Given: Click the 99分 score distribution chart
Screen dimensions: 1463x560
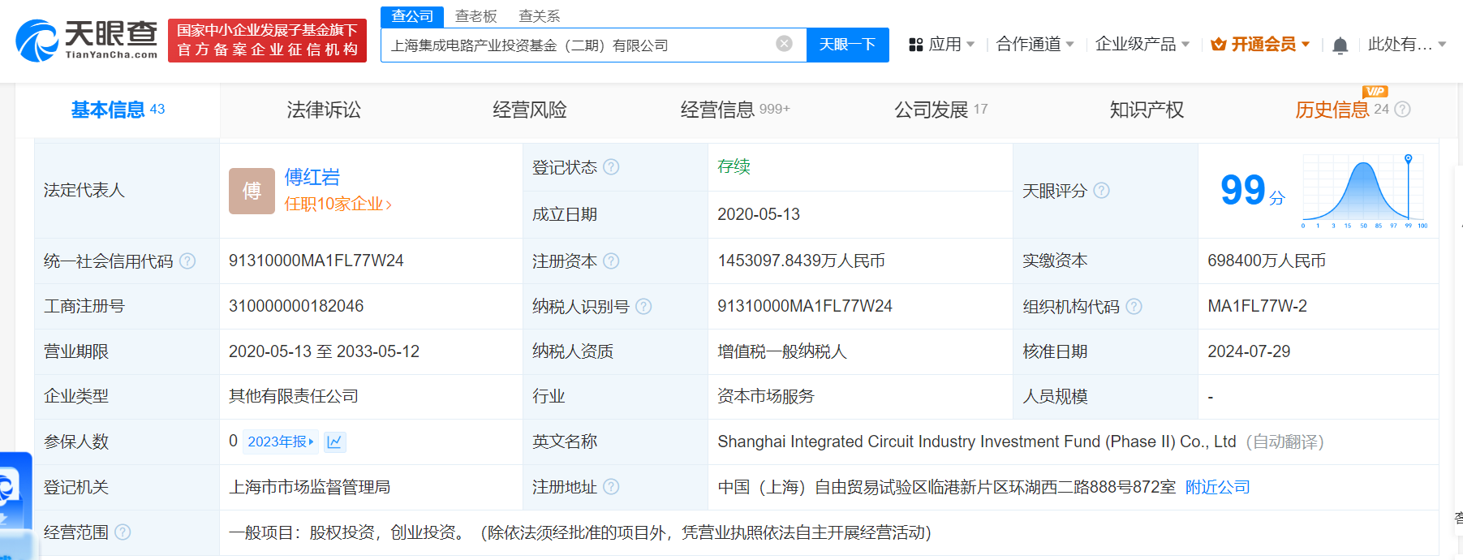Looking at the screenshot, I should tap(1363, 192).
